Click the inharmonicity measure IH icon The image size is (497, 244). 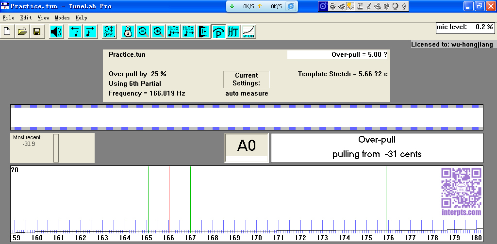coord(203,32)
